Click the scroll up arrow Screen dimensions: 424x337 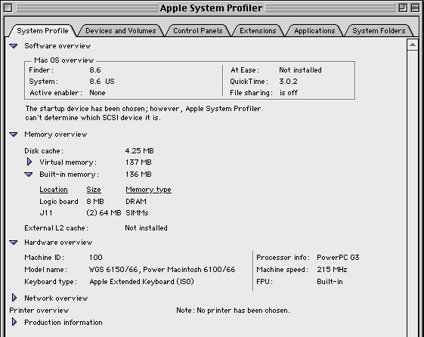pos(413,45)
